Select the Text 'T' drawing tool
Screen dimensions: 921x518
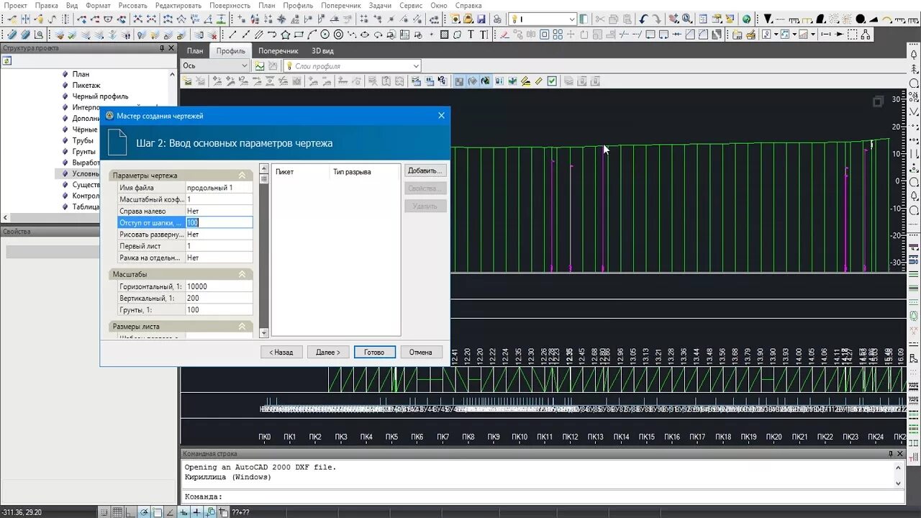[471, 34]
